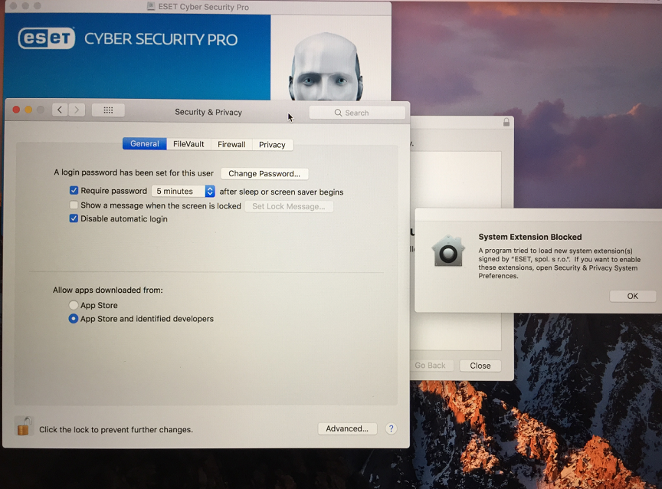Screen dimensions: 662x489
Task: Click the CYBER SECURITY PRO banner text
Action: point(161,39)
